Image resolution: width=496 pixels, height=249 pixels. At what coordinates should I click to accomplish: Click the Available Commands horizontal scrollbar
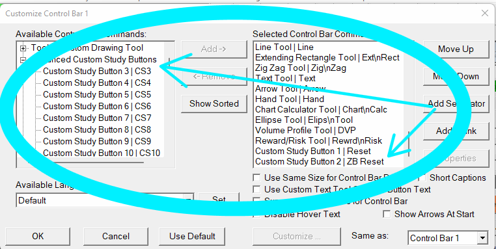pyautogui.click(x=86, y=163)
